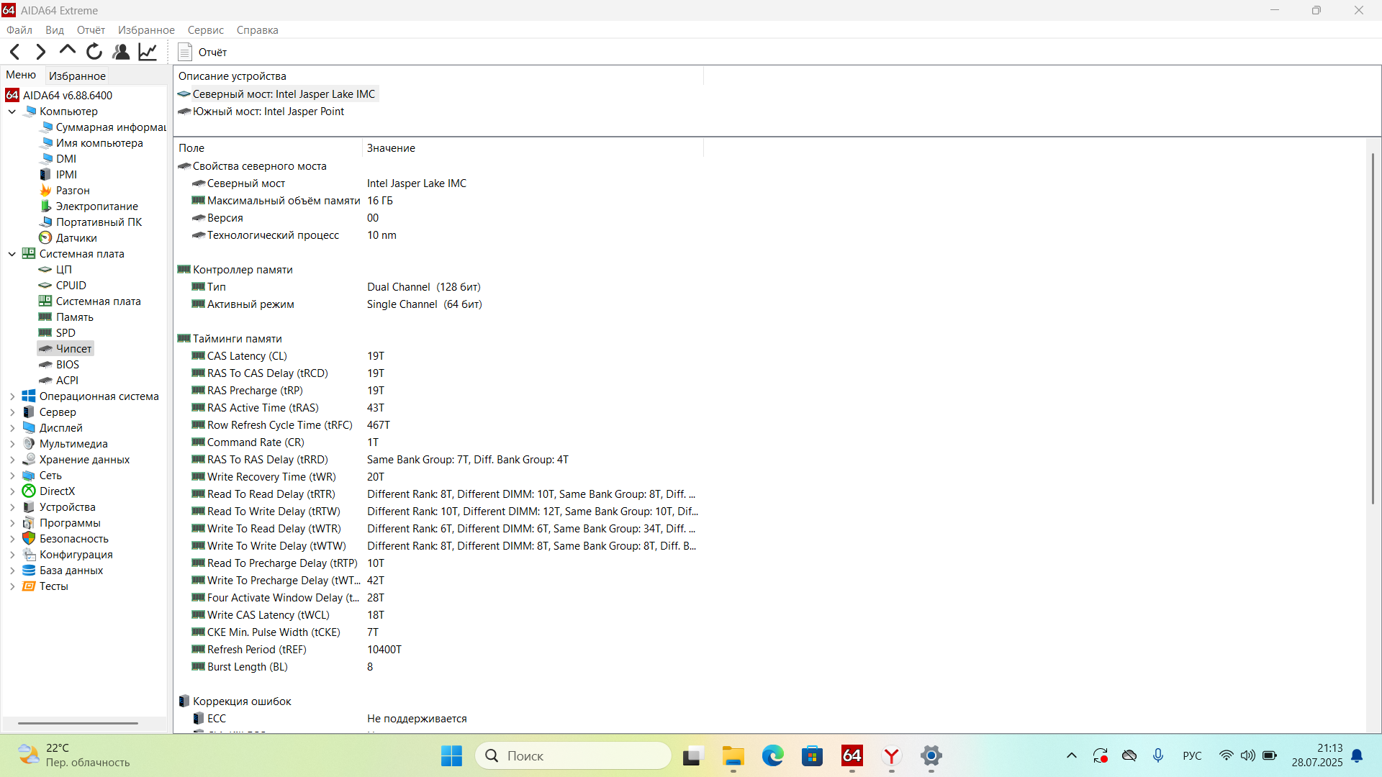The height and width of the screenshot is (777, 1382).
Task: Select Южный мост: Intel Jasper Point
Action: coord(268,112)
